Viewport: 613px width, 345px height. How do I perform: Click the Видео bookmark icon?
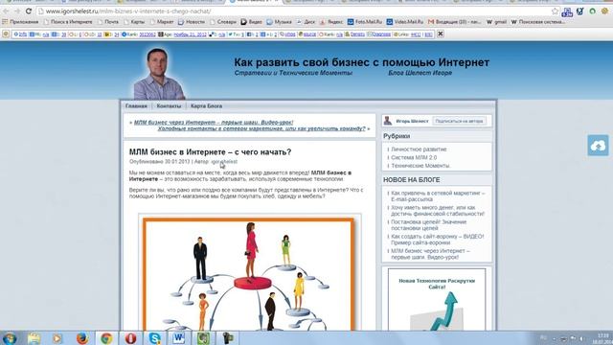[244, 22]
